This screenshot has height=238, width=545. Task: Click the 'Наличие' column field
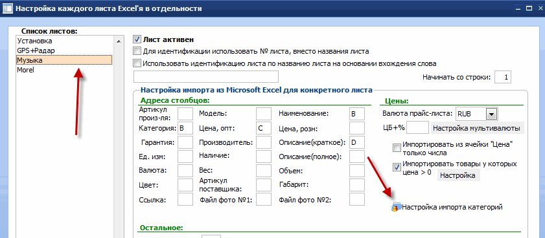coord(264,157)
